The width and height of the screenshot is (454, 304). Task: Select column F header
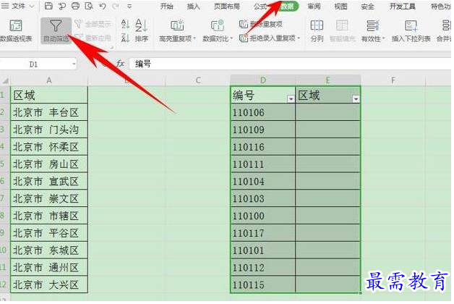point(393,80)
